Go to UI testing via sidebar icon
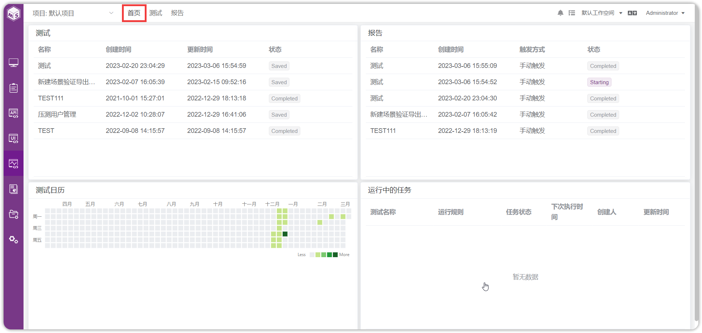Screen dimensions: 702x333 tap(14, 138)
